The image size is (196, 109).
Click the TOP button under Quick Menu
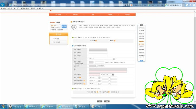(141, 61)
